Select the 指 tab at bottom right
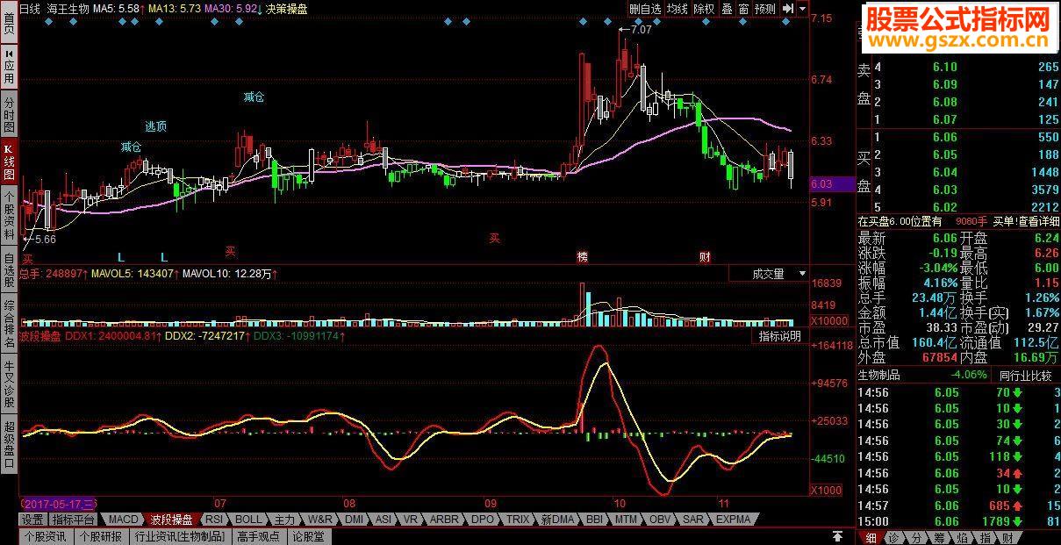This screenshot has height=545, width=1061. (986, 537)
